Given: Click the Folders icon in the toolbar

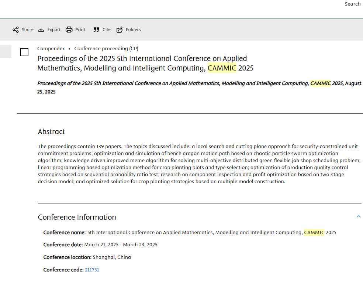Looking at the screenshot, I should (x=120, y=30).
